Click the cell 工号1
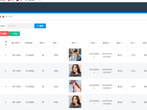This screenshot has height=110, width=147. coord(133,55)
